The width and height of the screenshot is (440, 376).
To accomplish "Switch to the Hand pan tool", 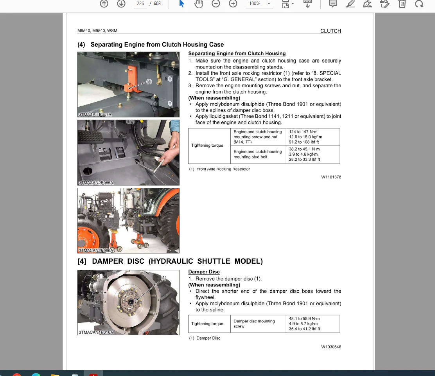I will click(199, 4).
